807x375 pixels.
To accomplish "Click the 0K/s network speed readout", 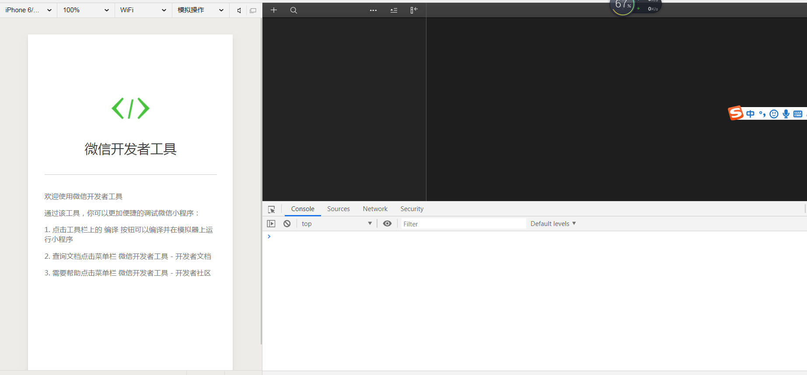I will click(653, 9).
